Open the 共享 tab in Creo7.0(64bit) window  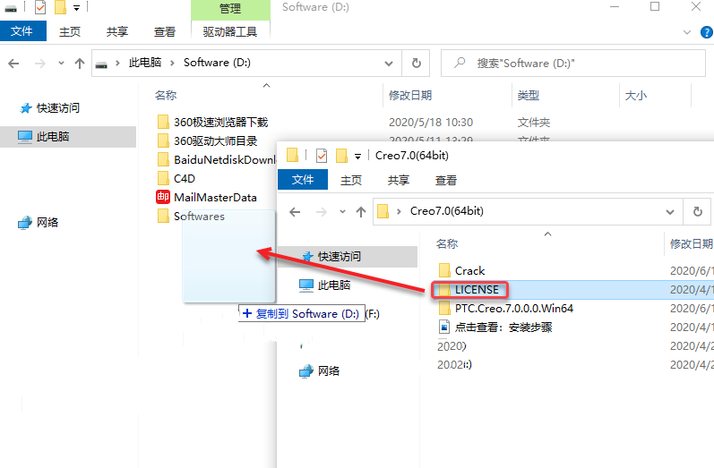(399, 180)
